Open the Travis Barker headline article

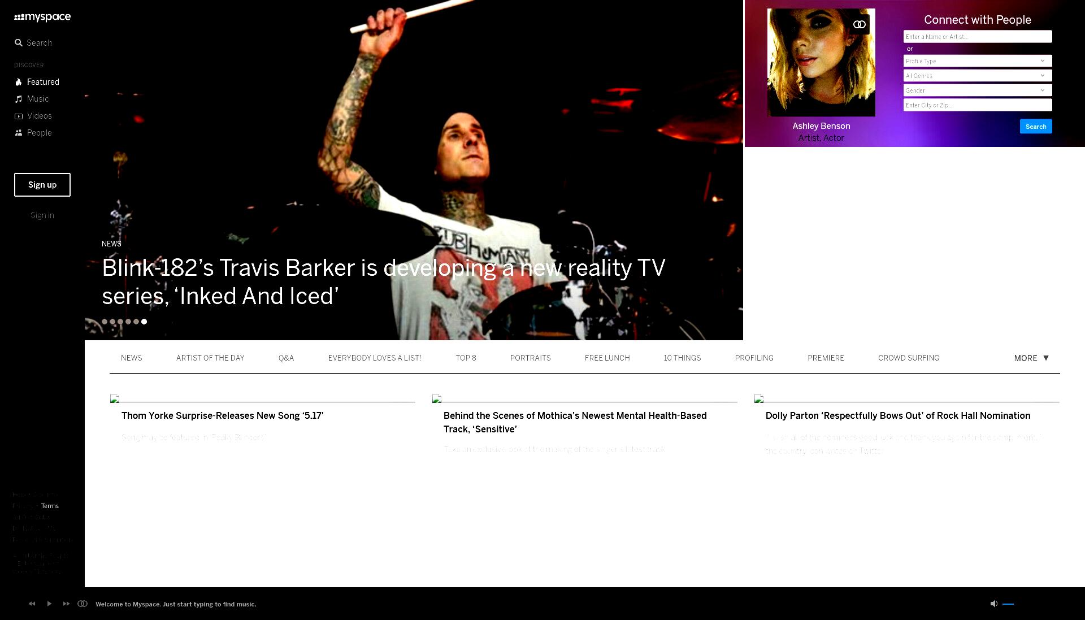click(384, 282)
